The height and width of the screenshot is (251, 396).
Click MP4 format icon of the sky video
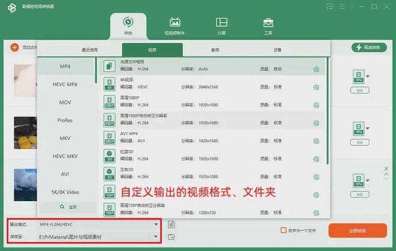click(x=359, y=181)
